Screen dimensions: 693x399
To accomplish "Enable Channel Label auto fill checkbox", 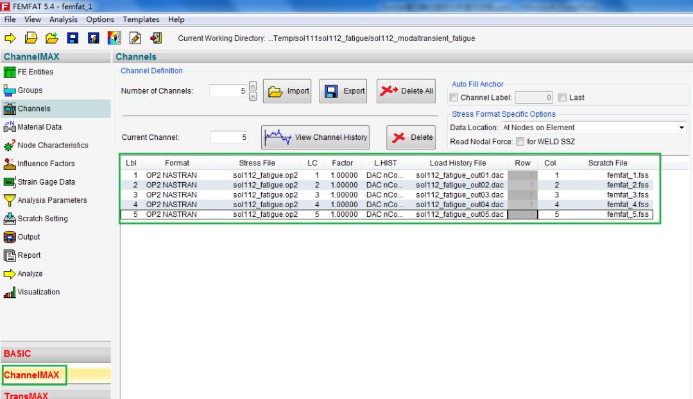I will click(x=454, y=98).
